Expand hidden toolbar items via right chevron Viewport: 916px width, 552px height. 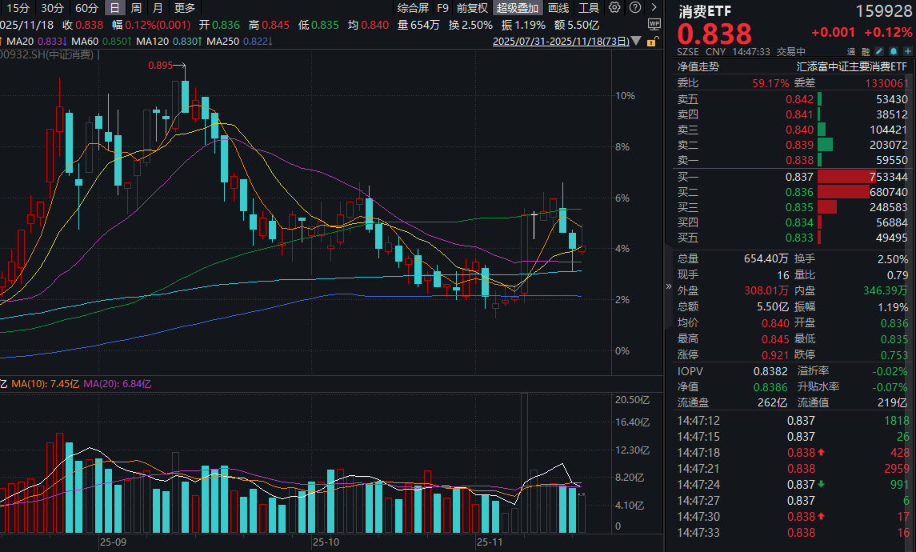point(654,8)
